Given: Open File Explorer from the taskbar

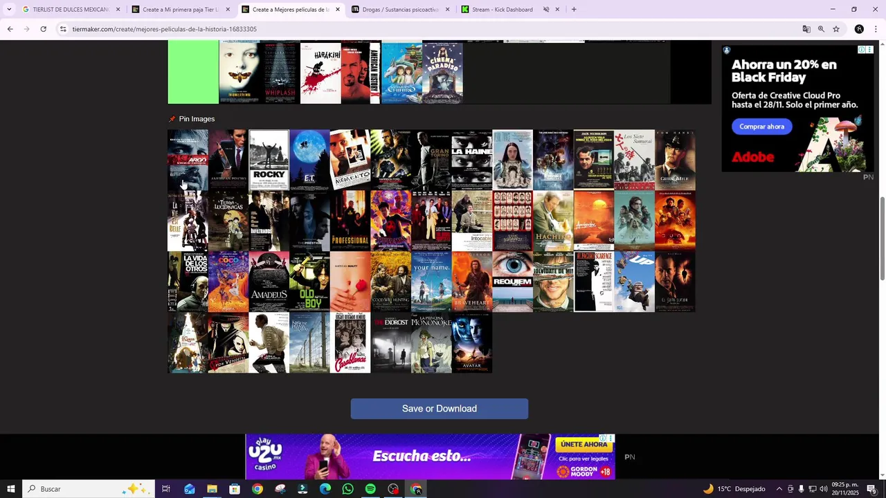Looking at the screenshot, I should (x=212, y=489).
